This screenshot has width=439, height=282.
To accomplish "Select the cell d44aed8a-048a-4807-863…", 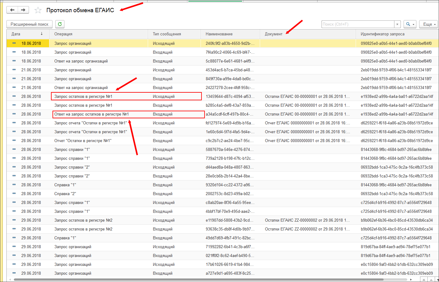I will tap(230, 167).
